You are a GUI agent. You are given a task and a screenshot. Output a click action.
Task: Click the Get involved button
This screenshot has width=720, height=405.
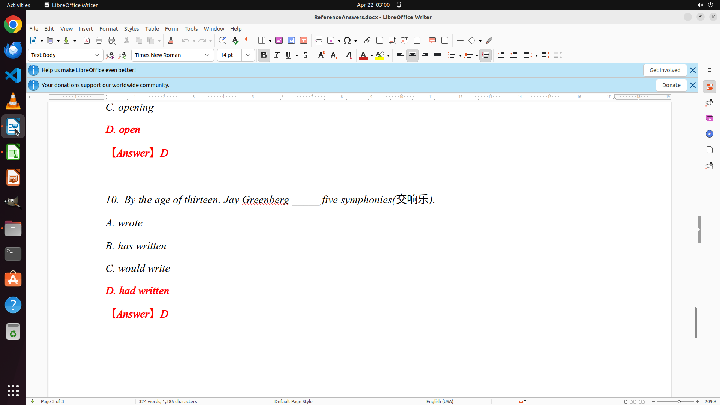pyautogui.click(x=664, y=70)
